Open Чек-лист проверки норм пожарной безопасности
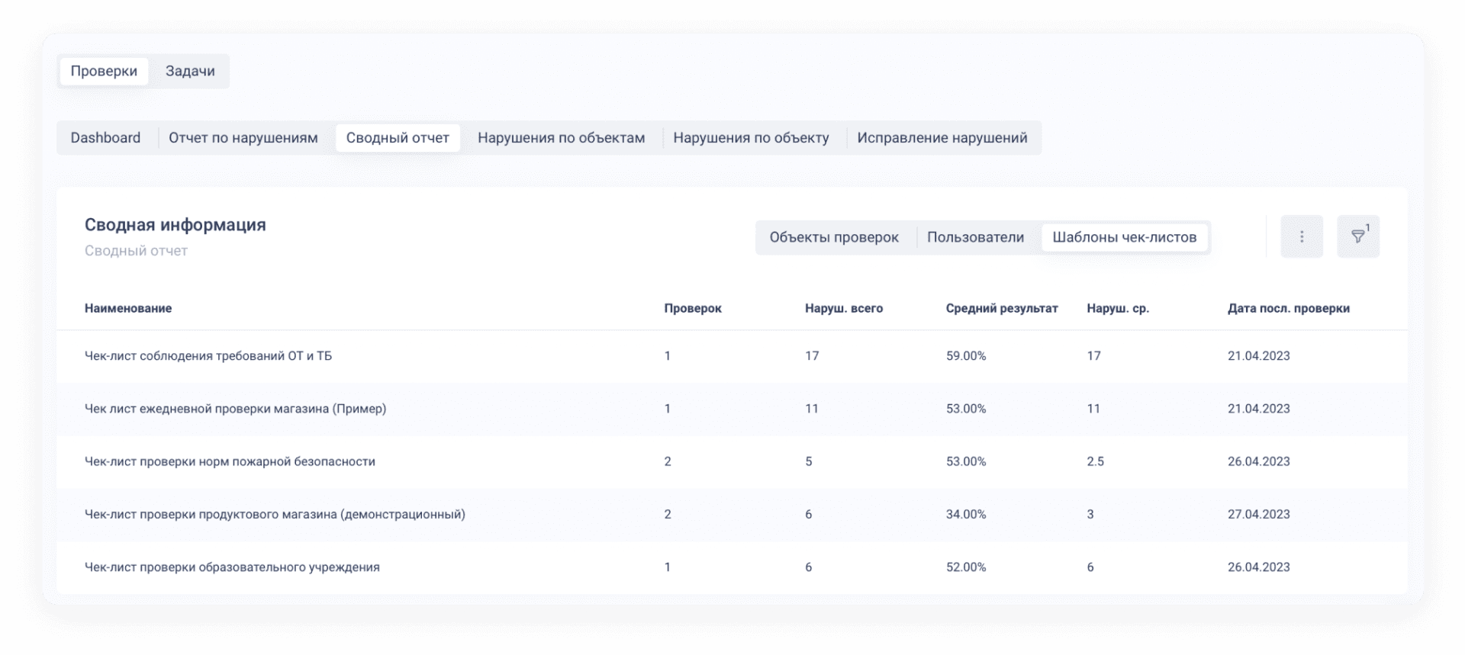The width and height of the screenshot is (1465, 655). [230, 461]
